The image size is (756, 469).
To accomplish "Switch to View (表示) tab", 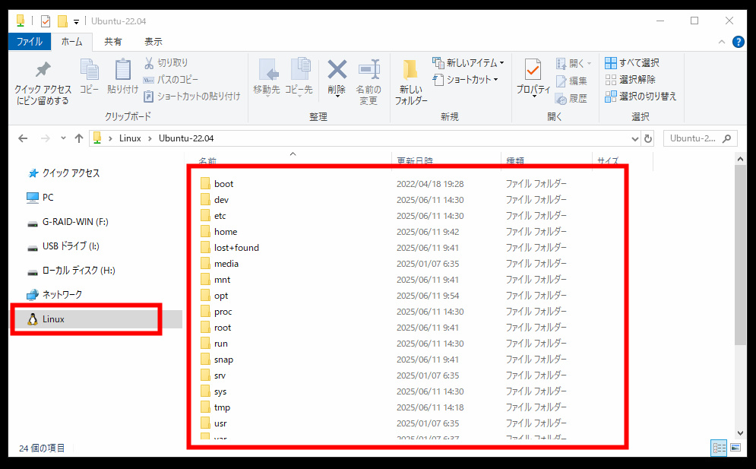I will tap(153, 42).
